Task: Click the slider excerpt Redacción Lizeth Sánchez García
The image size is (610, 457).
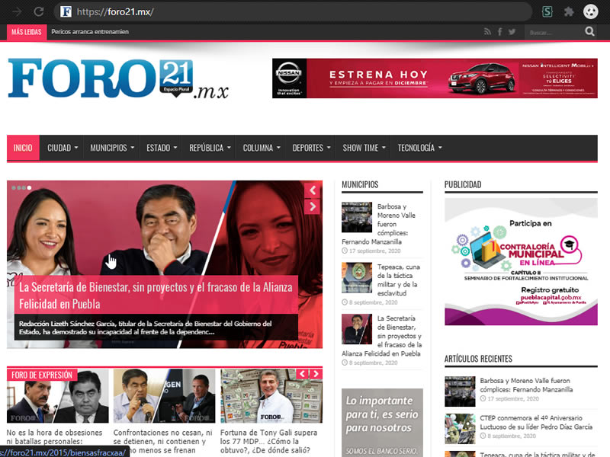Action: point(146,328)
